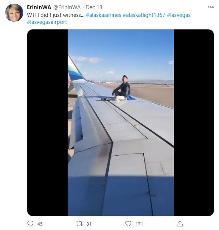This screenshot has width=219, height=230.
Task: Open the three-dot more options menu
Action: tap(210, 7)
